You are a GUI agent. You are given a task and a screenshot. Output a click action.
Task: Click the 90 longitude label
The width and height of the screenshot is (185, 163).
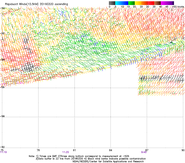[x=183, y=150]
